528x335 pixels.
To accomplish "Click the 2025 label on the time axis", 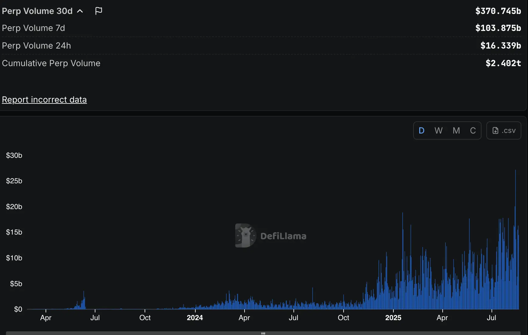I will click(x=393, y=318).
